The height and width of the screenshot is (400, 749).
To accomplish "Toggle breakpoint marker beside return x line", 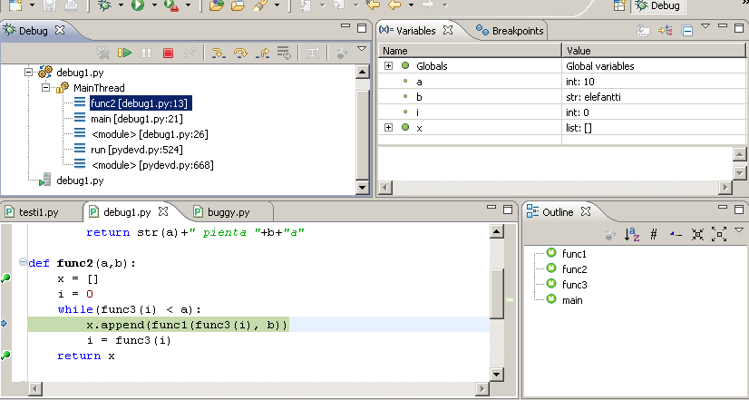I will coord(6,356).
